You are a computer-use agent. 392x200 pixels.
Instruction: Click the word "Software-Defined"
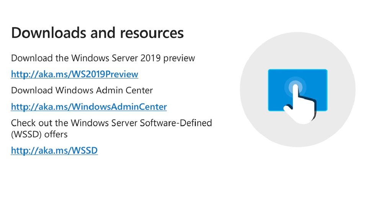coord(181,123)
